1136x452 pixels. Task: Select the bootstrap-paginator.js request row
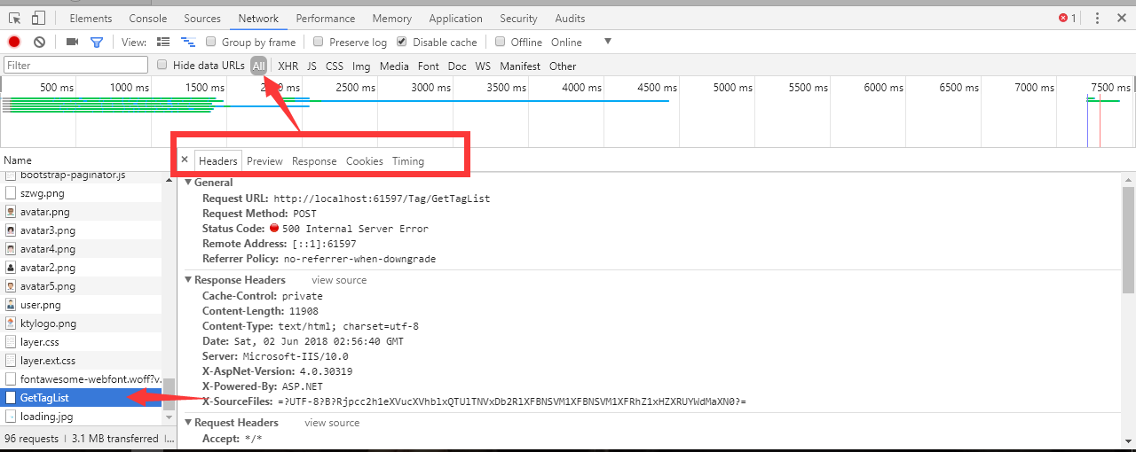(x=81, y=175)
